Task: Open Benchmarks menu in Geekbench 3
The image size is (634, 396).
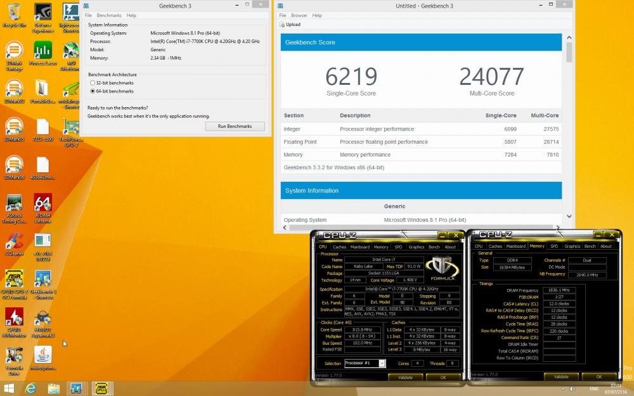Action: click(109, 15)
